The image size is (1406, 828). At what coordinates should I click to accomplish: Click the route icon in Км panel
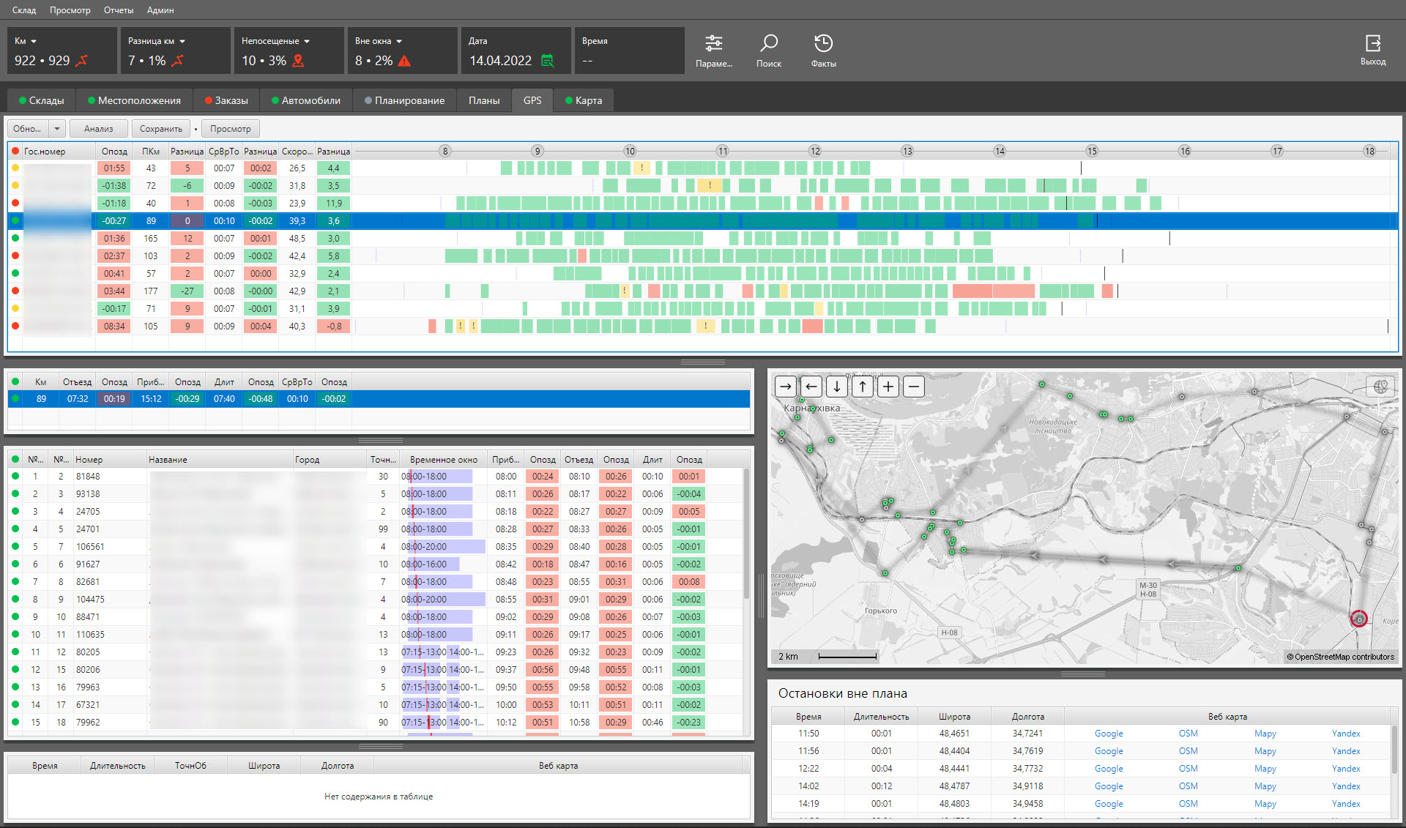(x=82, y=61)
